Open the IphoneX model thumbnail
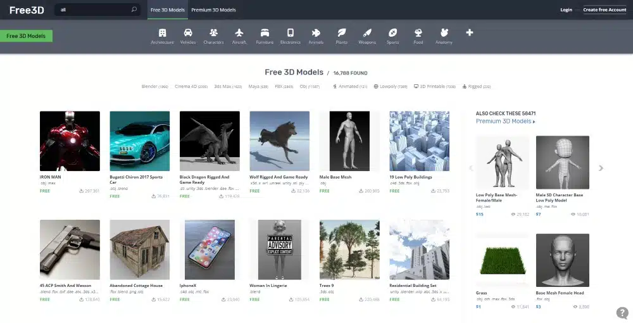 click(x=210, y=250)
